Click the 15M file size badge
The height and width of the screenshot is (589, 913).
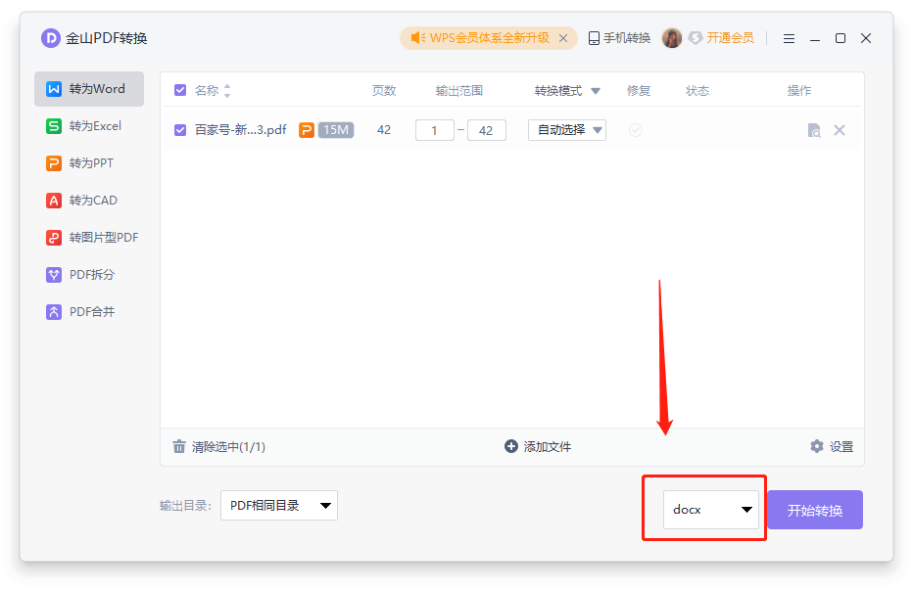pyautogui.click(x=336, y=130)
